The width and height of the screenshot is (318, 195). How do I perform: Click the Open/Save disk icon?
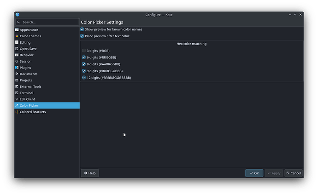[x=17, y=49]
